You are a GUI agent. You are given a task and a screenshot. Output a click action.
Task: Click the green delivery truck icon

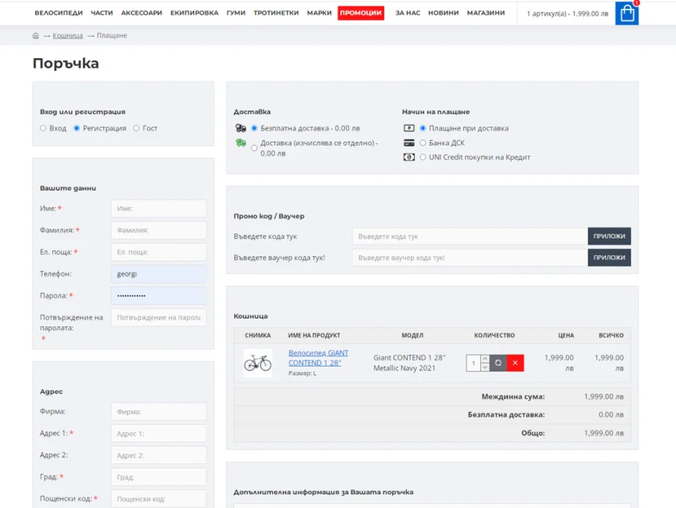click(x=241, y=143)
